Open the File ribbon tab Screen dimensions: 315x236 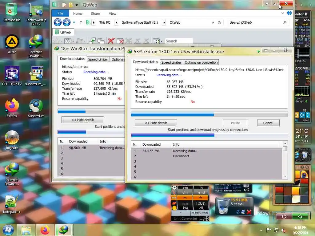pyautogui.click(x=60, y=13)
